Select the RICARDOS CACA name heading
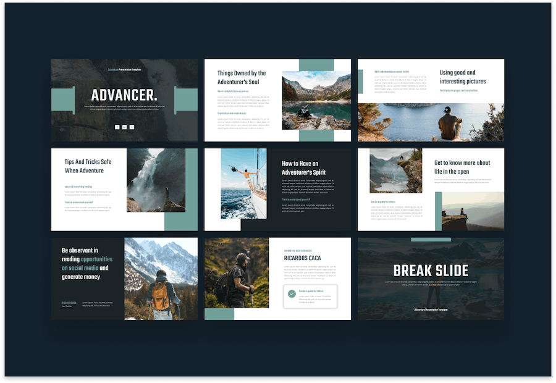 [x=302, y=258]
